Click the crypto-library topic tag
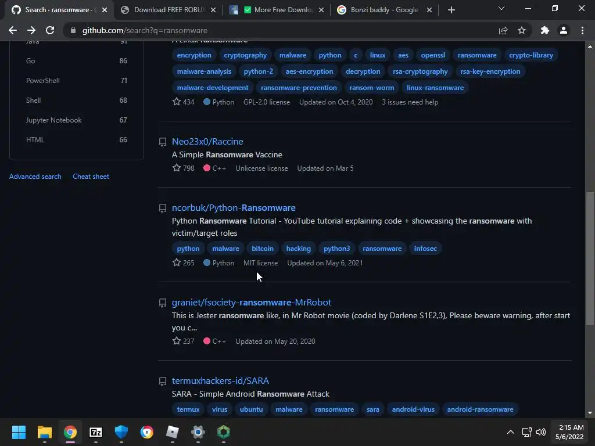 pyautogui.click(x=531, y=55)
